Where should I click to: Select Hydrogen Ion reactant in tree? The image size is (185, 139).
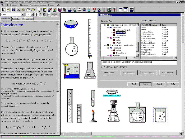pos(121,35)
